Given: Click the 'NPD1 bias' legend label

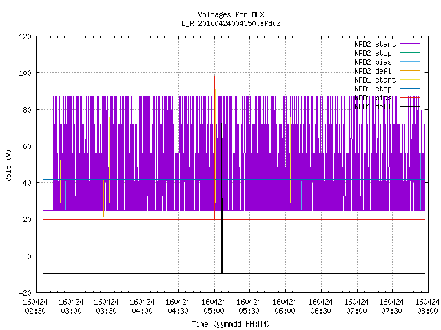Looking at the screenshot, I should 373,98.
